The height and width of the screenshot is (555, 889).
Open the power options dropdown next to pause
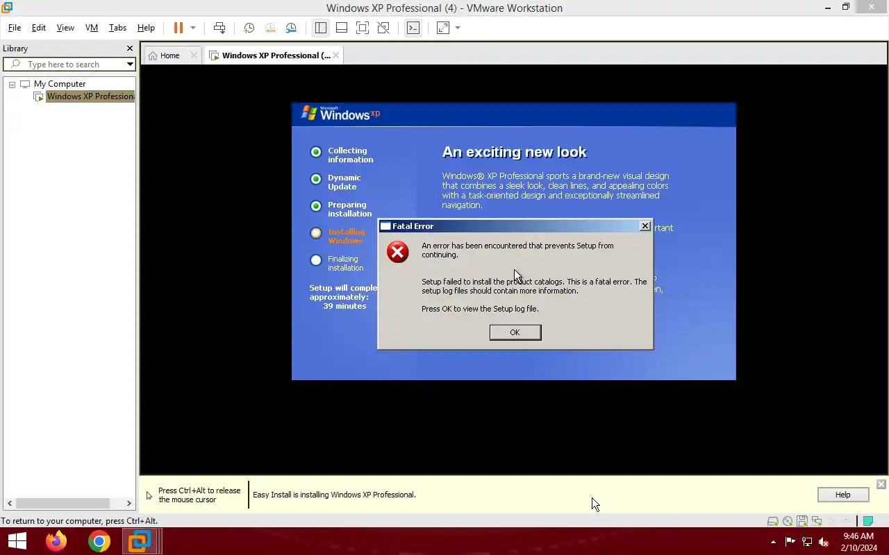click(193, 28)
